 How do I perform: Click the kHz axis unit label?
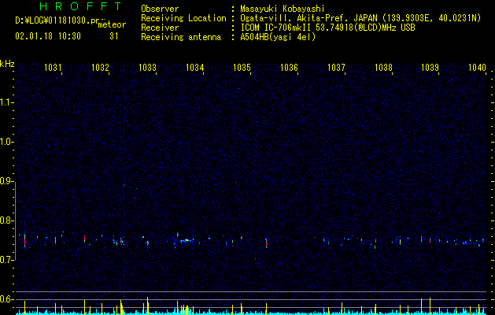coord(7,64)
